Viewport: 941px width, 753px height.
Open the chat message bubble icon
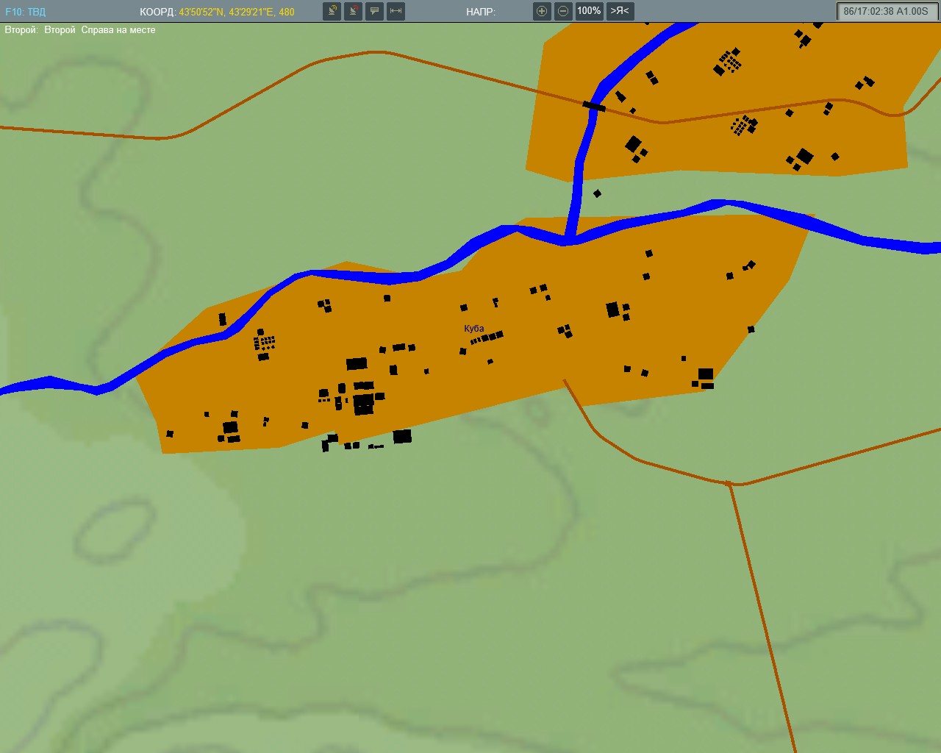coord(375,11)
